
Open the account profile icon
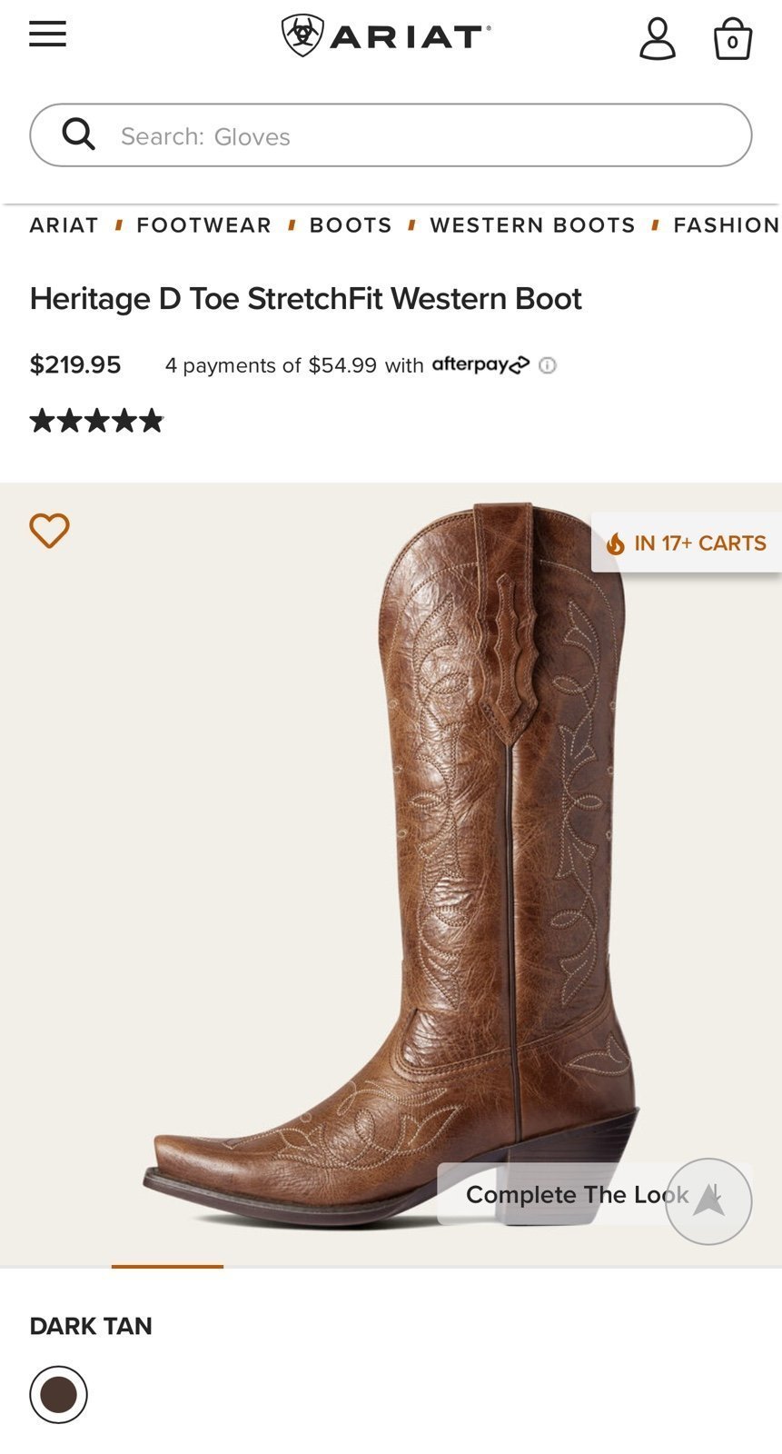coord(658,39)
